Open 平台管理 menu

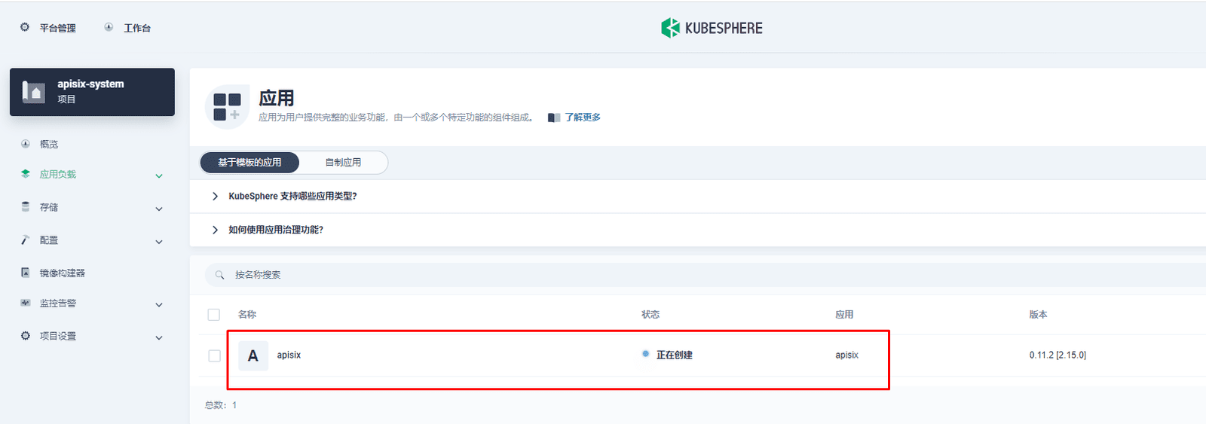coord(58,28)
